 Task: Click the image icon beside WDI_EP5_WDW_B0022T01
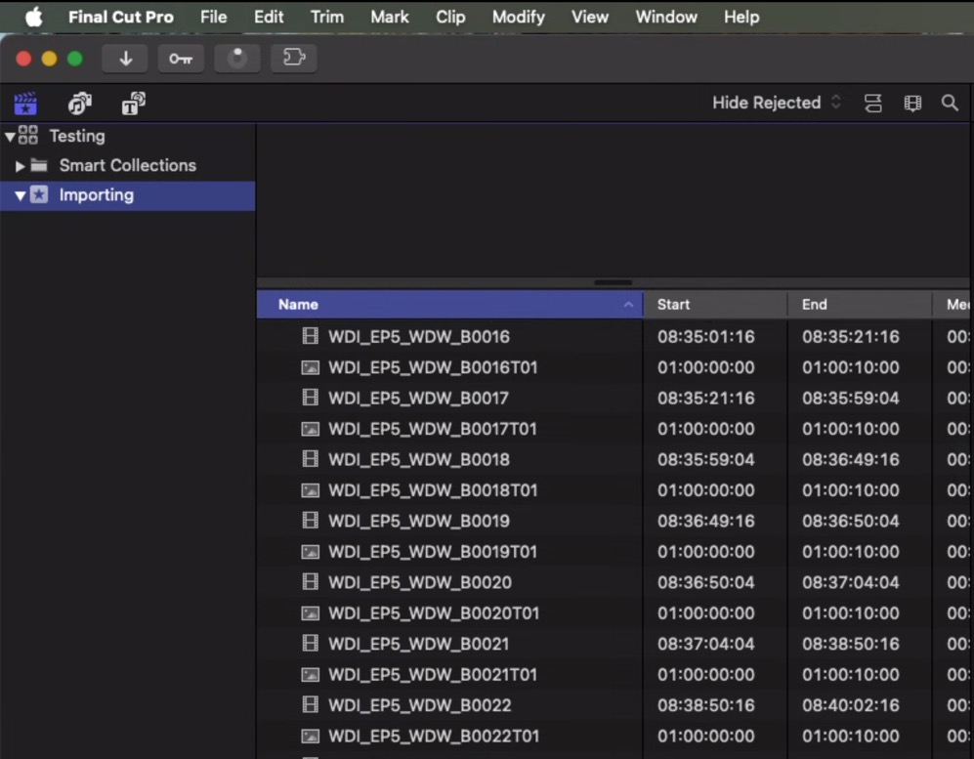tap(310, 737)
